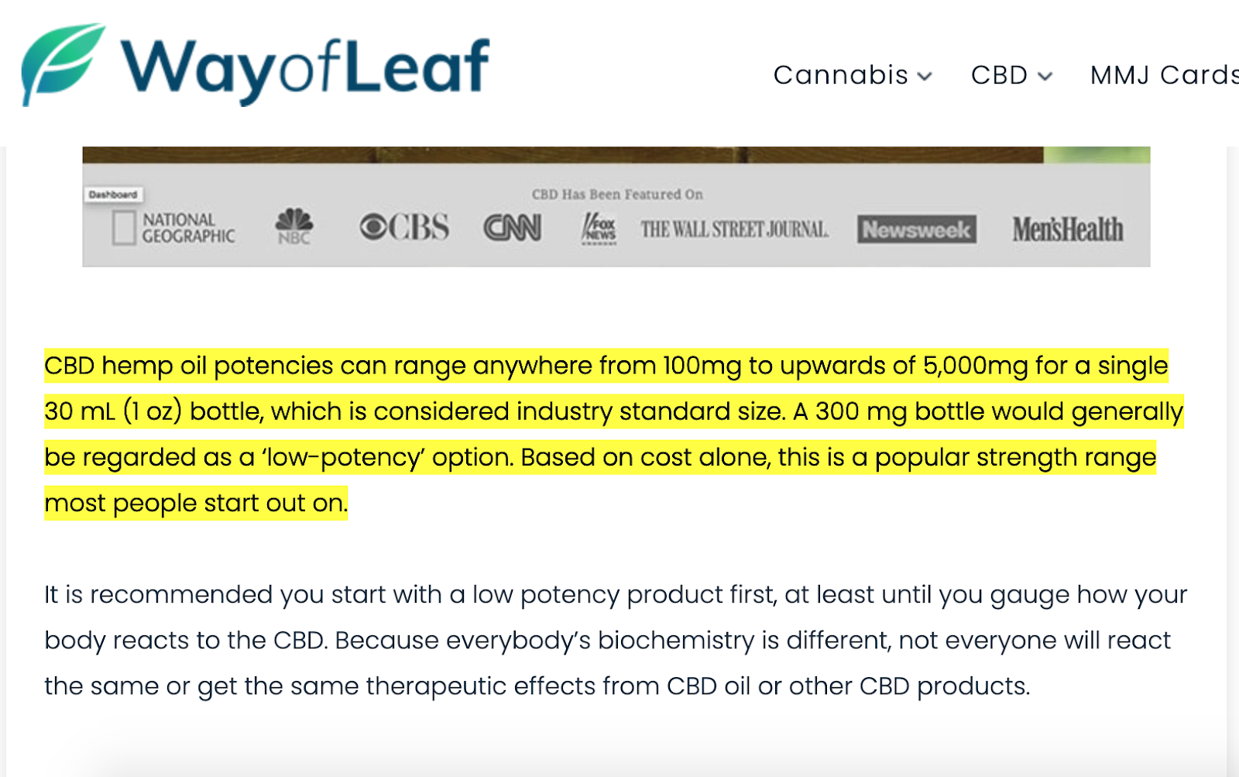
Task: Click the chevron next to Cannabis
Action: pyautogui.click(x=926, y=77)
